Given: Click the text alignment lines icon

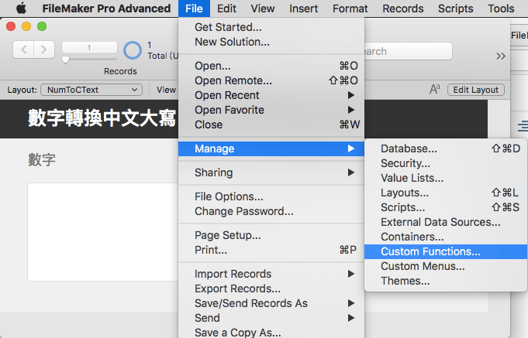Looking at the screenshot, I should (x=523, y=125).
